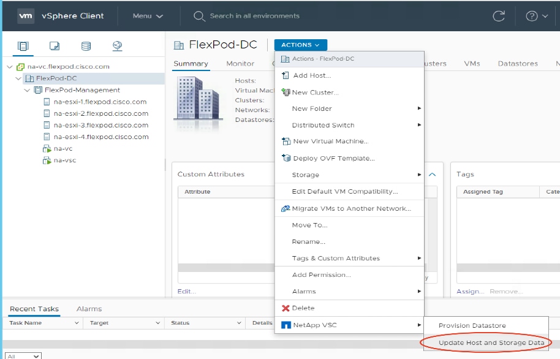This screenshot has height=359, width=560.
Task: Click the na-esxi-1 host icon
Action: (x=47, y=102)
